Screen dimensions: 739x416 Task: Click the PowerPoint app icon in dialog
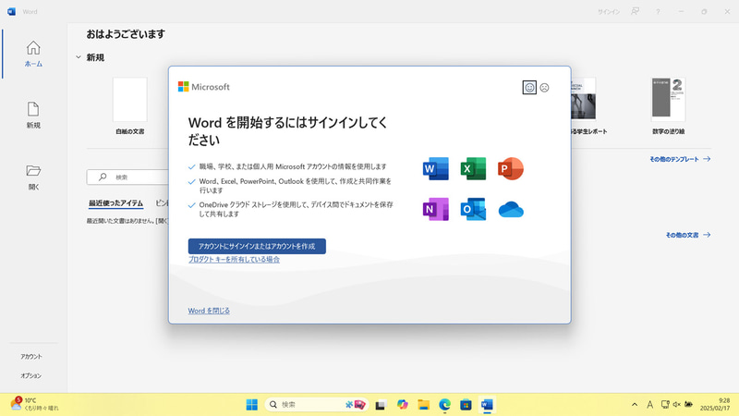click(x=511, y=169)
